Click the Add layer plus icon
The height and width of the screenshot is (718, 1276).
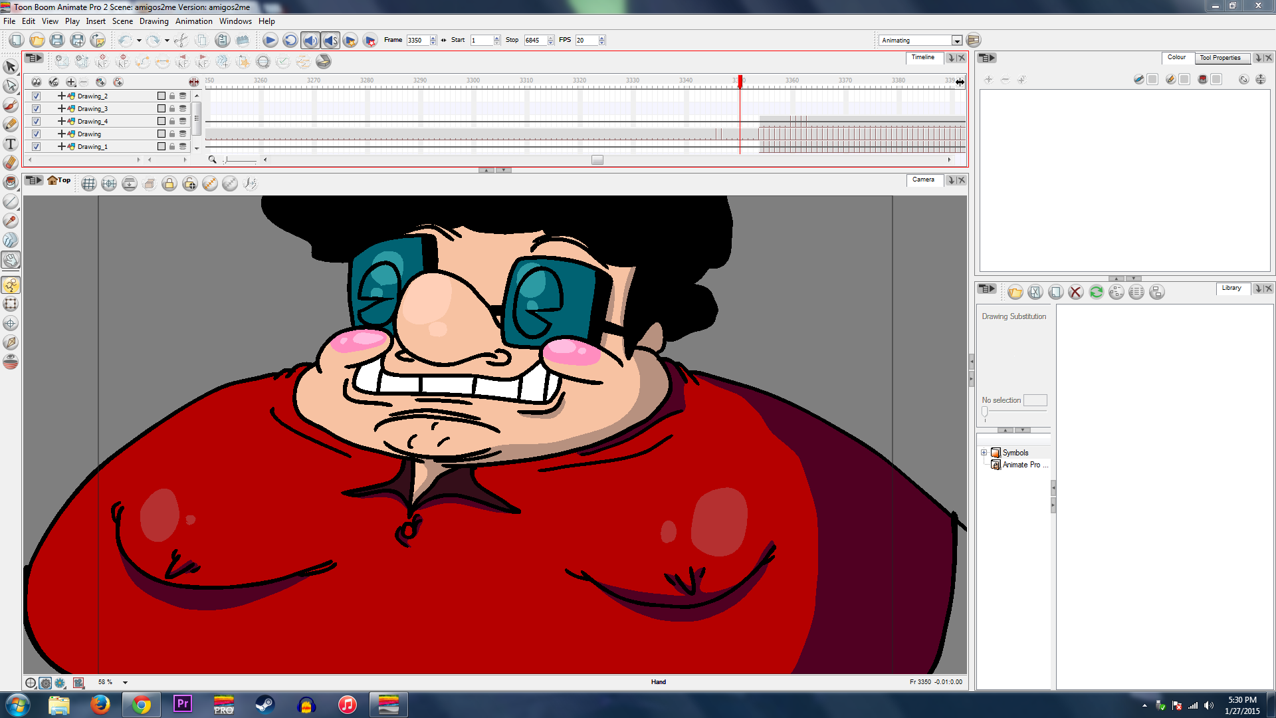tap(71, 82)
